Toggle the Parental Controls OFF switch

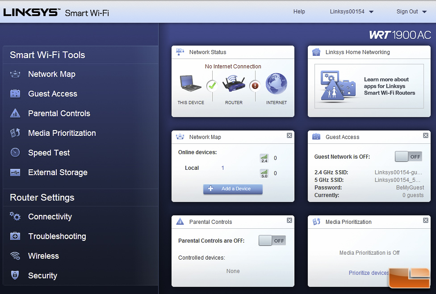coord(272,240)
